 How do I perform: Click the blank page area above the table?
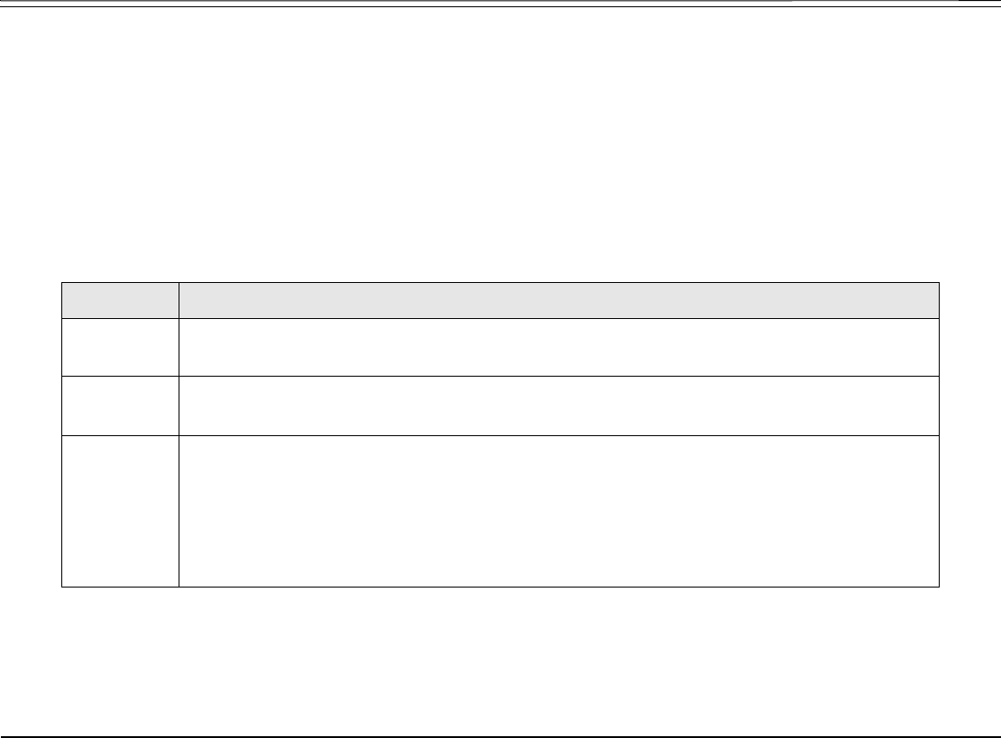500,145
